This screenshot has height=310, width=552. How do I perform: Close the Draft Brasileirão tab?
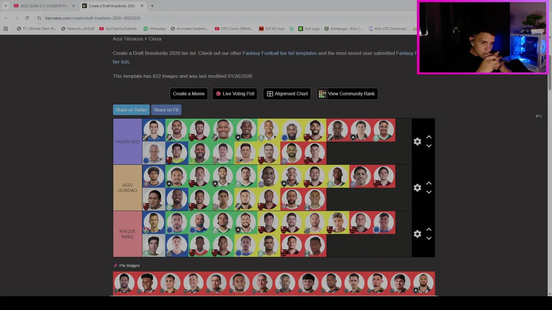[142, 6]
